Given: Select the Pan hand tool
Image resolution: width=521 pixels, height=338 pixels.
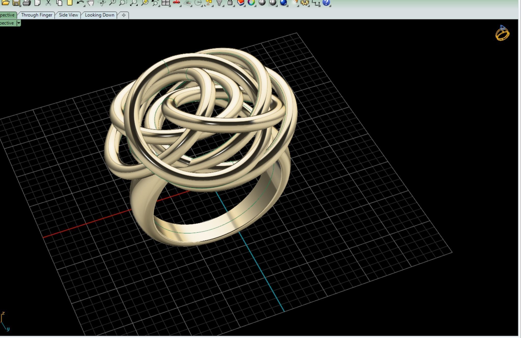Looking at the screenshot, I should (91, 3).
